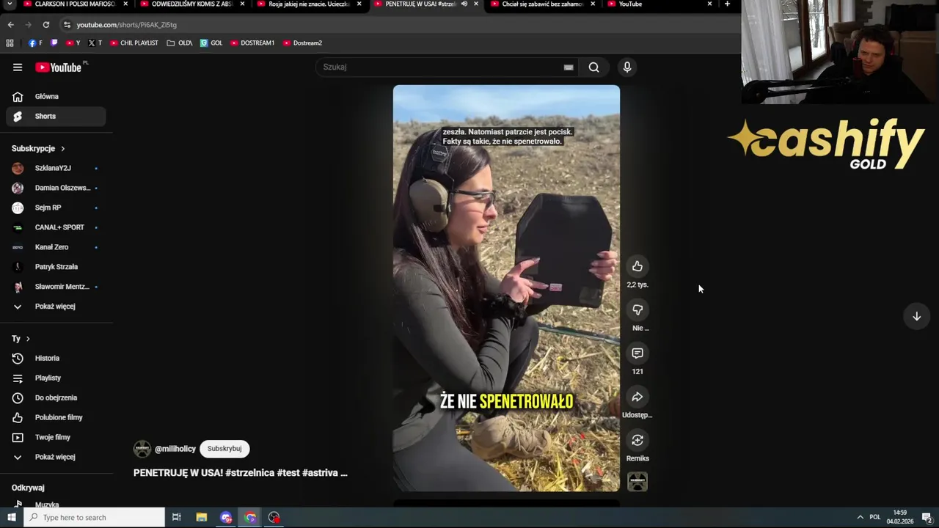The width and height of the screenshot is (939, 528).
Task: Open Kanał Zero channel subscription
Action: click(x=56, y=247)
